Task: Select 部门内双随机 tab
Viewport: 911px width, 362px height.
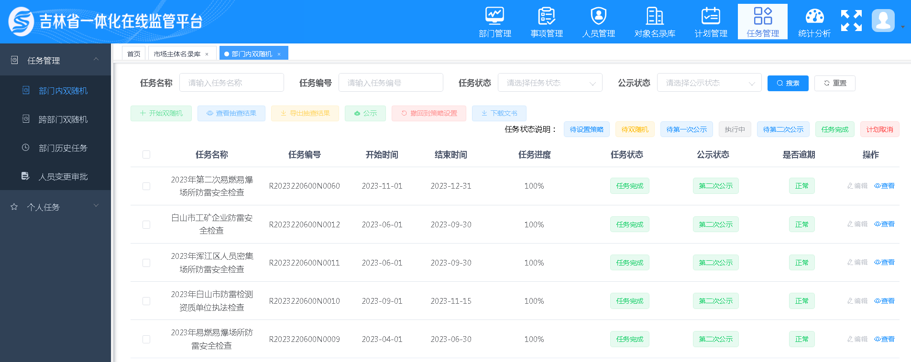Action: click(253, 53)
